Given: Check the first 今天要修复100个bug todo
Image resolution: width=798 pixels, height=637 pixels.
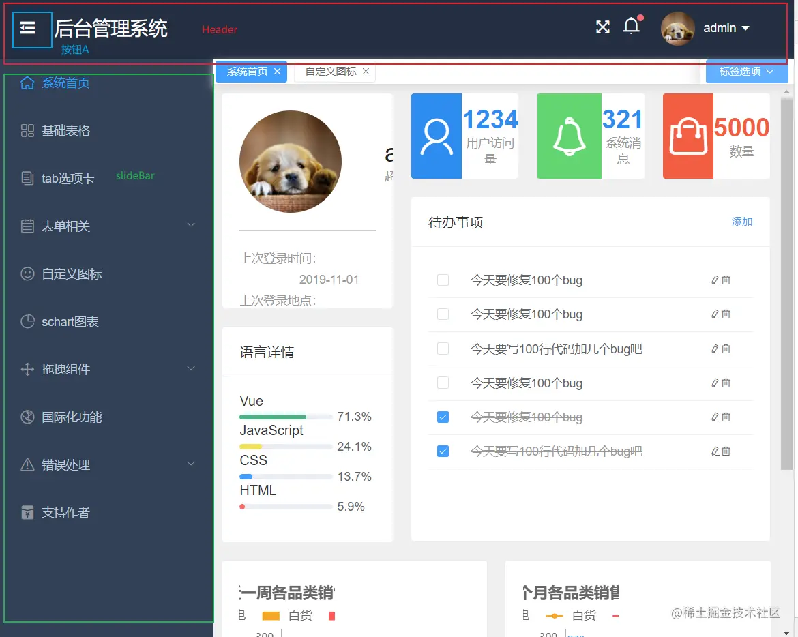Looking at the screenshot, I should [443, 280].
